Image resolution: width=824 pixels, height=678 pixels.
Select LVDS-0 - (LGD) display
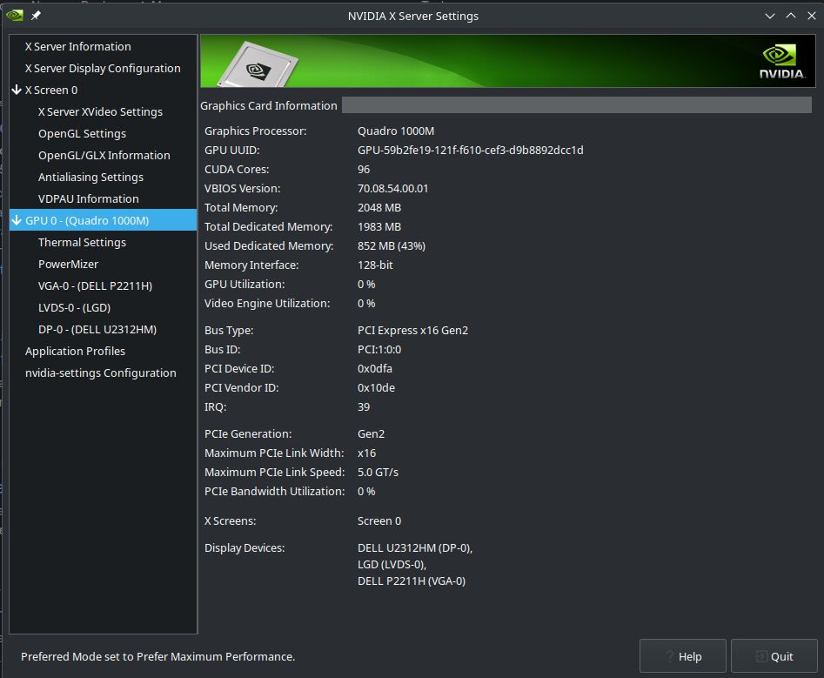[x=74, y=308]
